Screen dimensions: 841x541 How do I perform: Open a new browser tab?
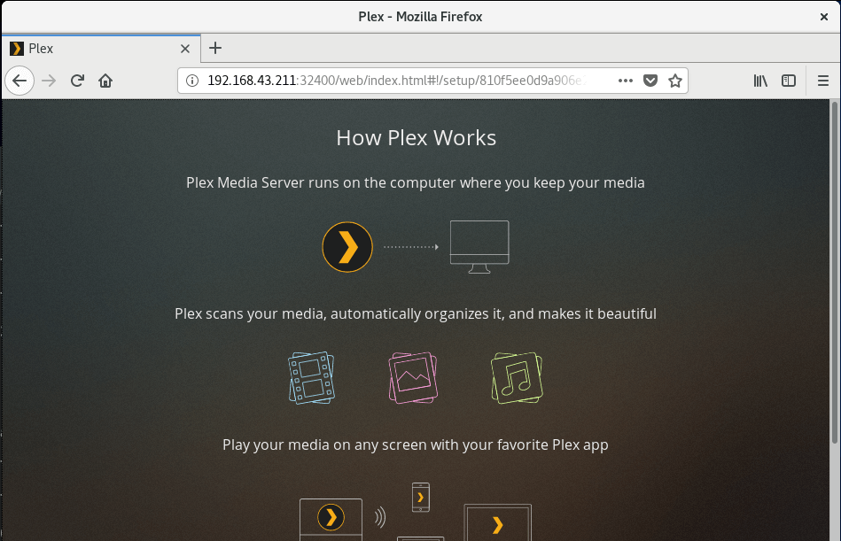coord(215,48)
